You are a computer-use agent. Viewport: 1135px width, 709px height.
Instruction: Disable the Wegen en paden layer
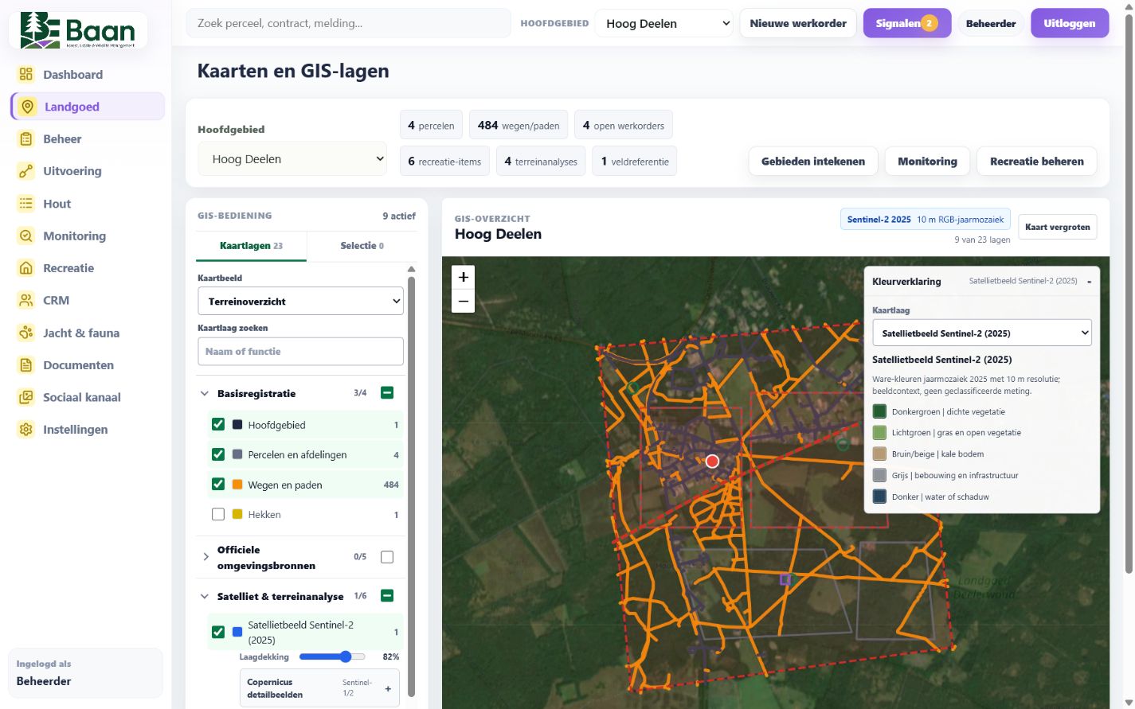(x=218, y=484)
